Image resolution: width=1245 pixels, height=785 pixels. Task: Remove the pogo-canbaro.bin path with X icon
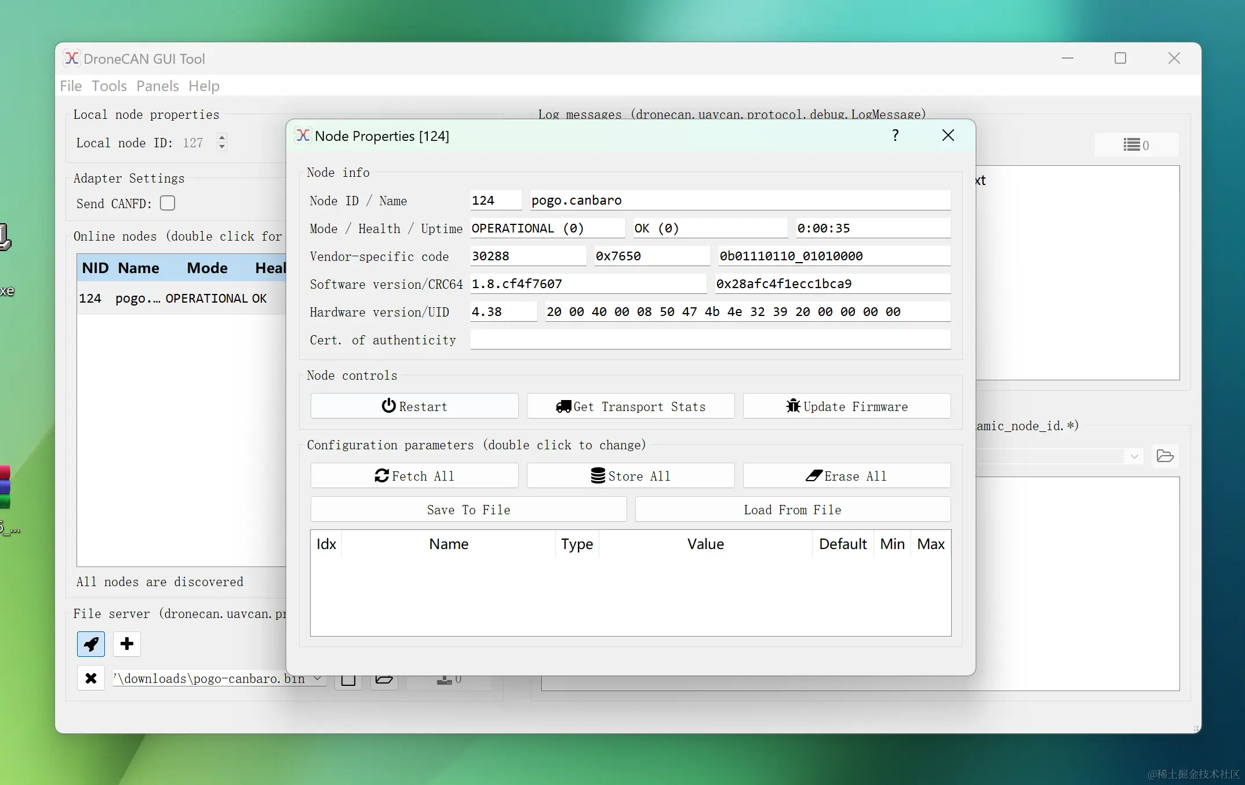click(91, 678)
